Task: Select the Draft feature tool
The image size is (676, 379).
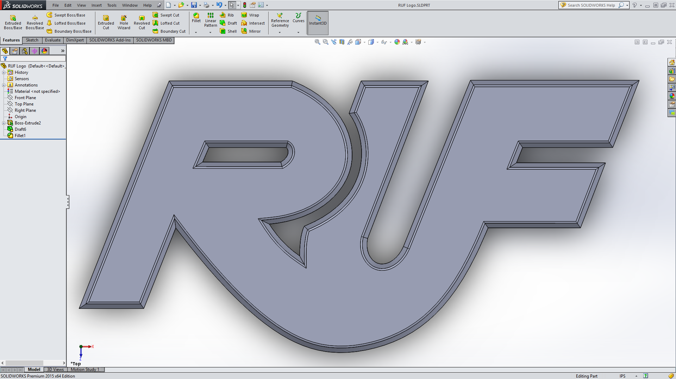Action: point(228,23)
